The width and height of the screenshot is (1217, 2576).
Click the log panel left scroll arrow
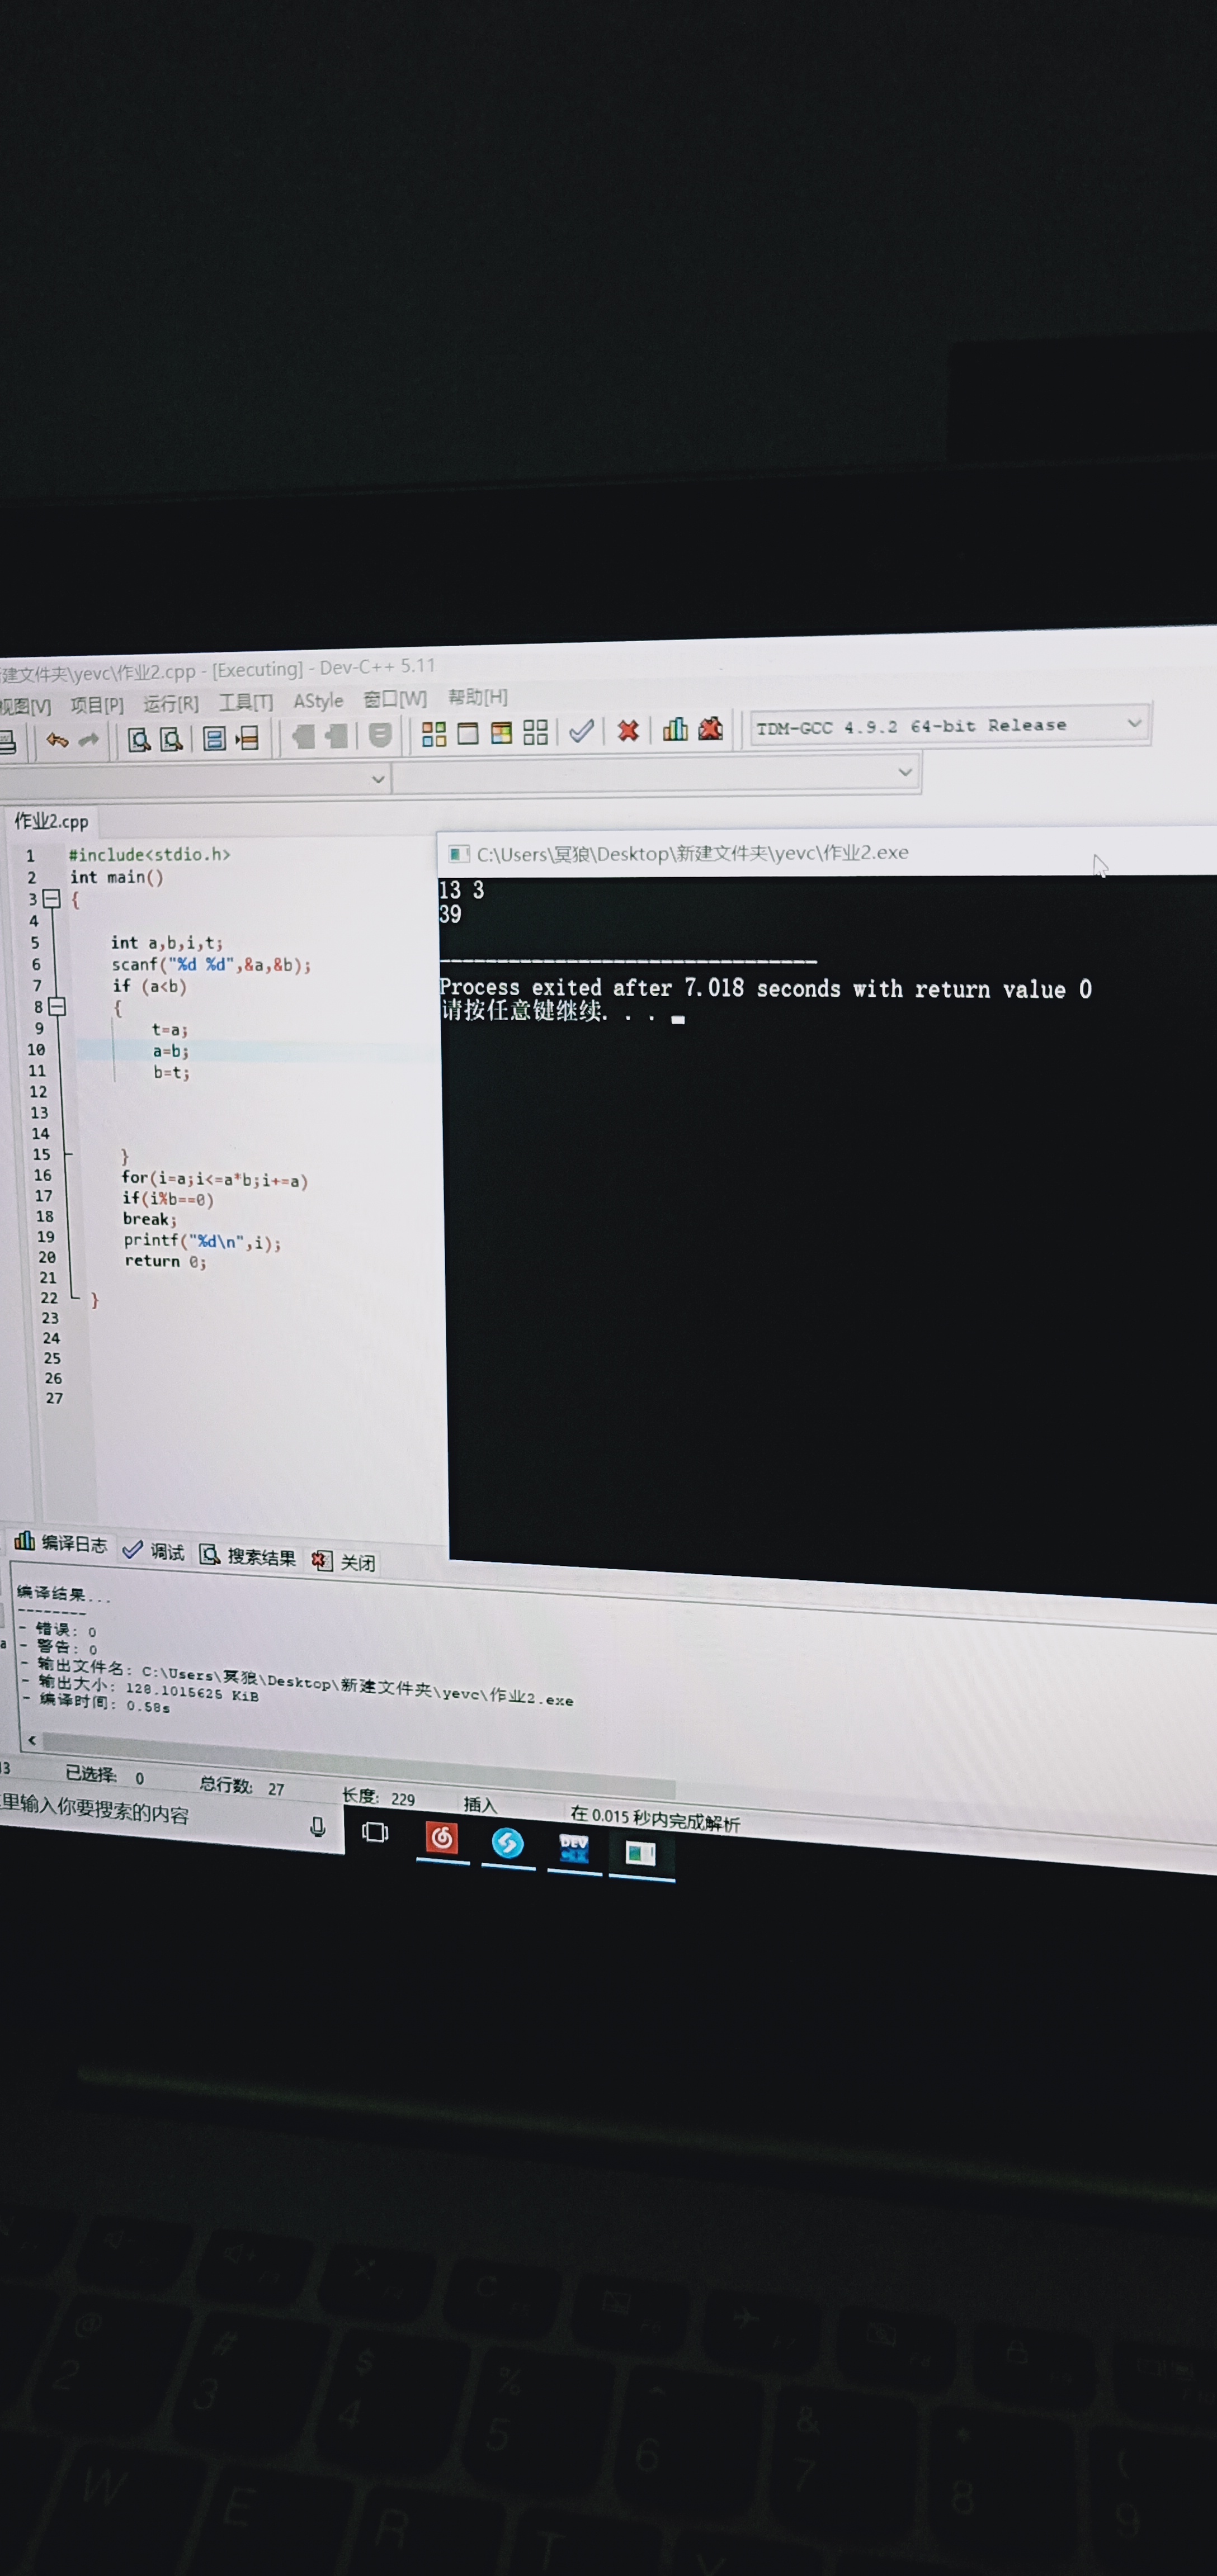(32, 1740)
